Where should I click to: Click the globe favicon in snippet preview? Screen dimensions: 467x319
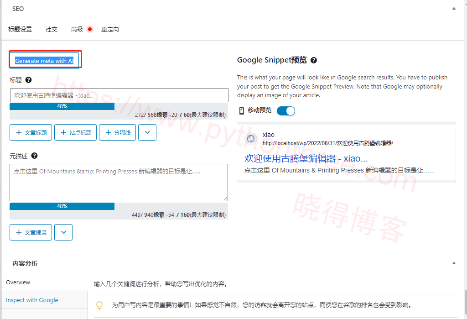[x=251, y=139]
